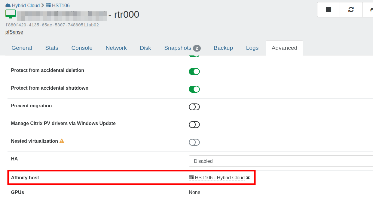Click the HST106 - Hybrid Cloud affinity host
Viewport: 373px width, 203px height.
tap(219, 178)
